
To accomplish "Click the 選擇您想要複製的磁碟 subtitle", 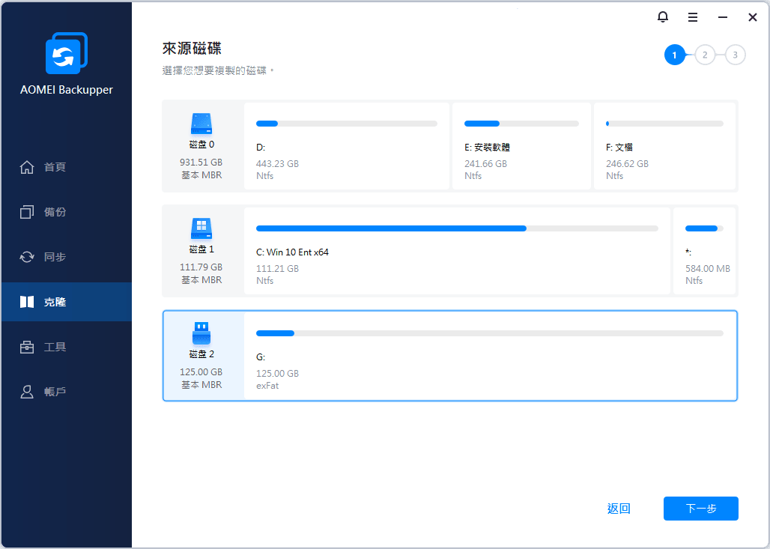I will pos(218,70).
